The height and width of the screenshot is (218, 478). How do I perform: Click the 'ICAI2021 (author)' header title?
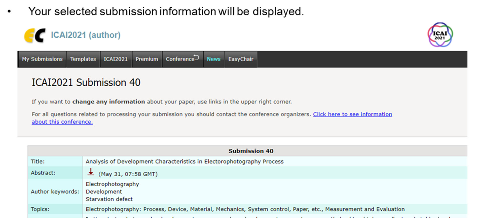pos(86,35)
